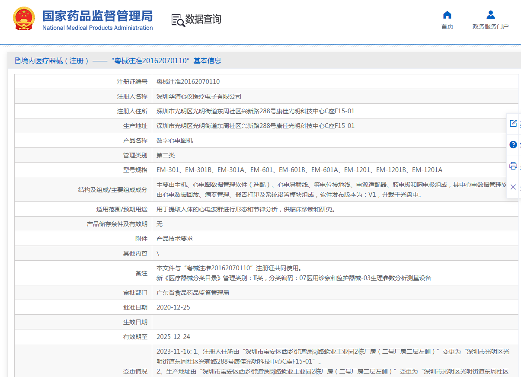521x377 pixels.
Task: Click product name 数字心电图机
Action: pos(175,141)
